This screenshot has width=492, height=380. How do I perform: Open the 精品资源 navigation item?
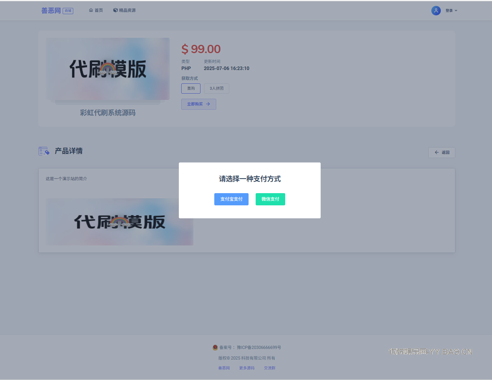pos(127,10)
